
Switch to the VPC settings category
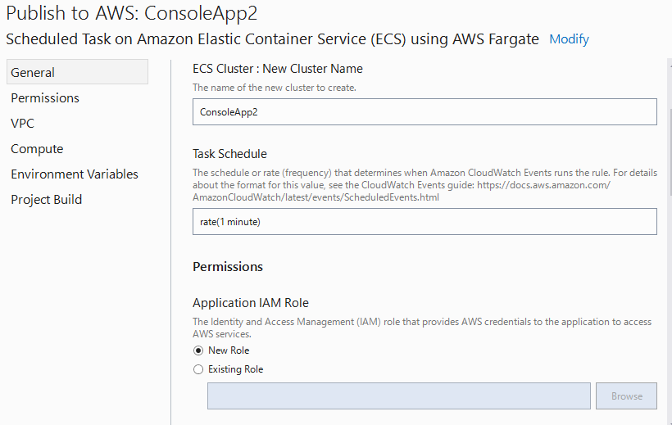click(22, 124)
